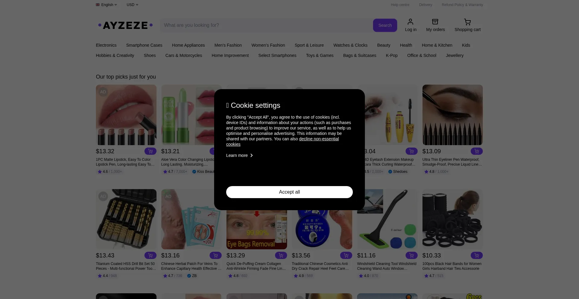
Task: Open Refund Policy & Warranty link
Action: pos(462,5)
